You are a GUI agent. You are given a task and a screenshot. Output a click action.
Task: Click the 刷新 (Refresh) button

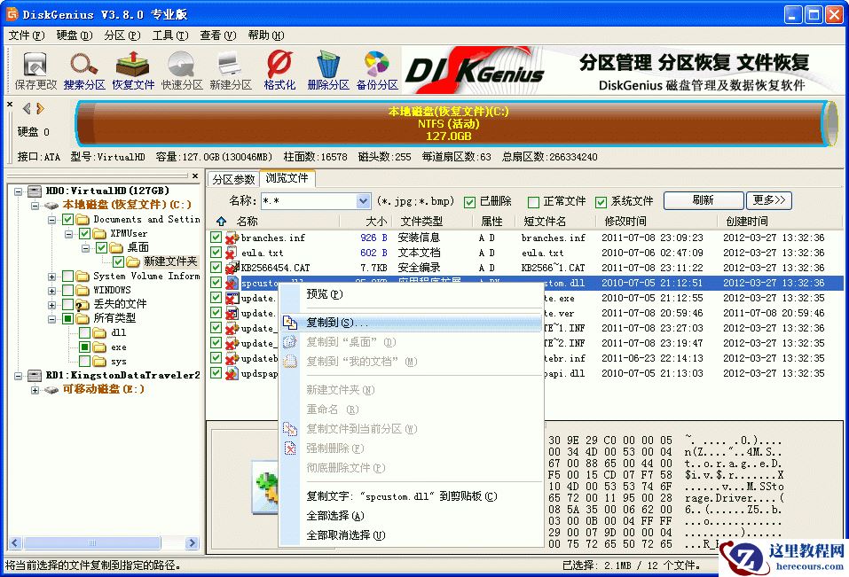point(703,200)
